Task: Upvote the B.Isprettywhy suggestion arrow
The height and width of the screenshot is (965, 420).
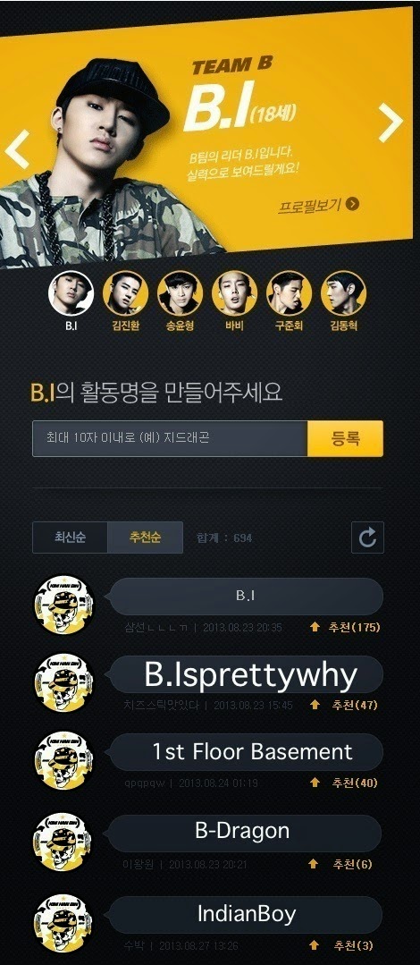Action: [x=315, y=705]
